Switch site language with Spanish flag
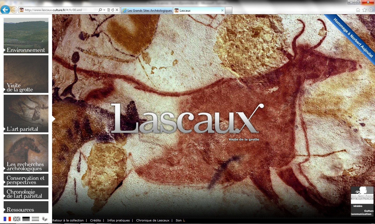The width and height of the screenshot is (375, 224). coord(35,219)
